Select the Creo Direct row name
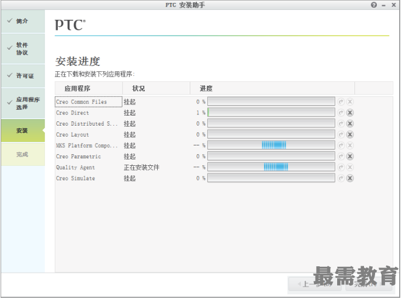Viewport: 402px width, 299px height. (72, 113)
